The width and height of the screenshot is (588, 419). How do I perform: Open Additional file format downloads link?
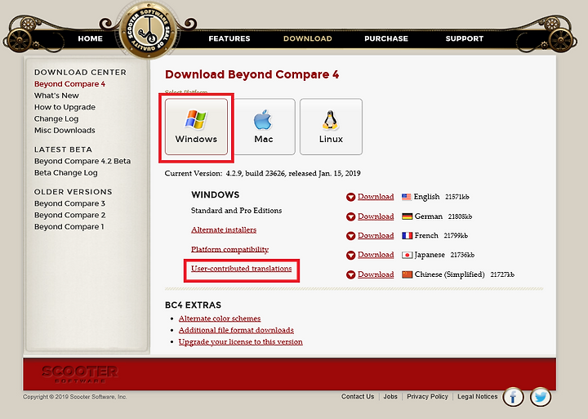pos(236,330)
